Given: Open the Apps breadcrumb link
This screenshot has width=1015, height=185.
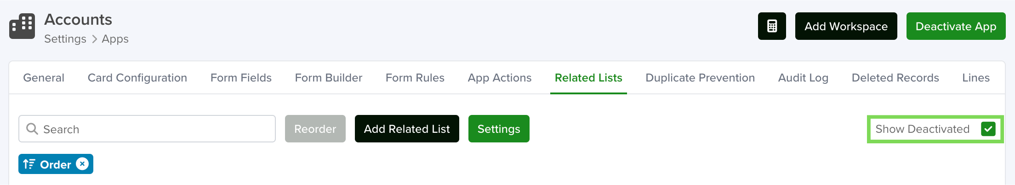Looking at the screenshot, I should click(x=115, y=39).
